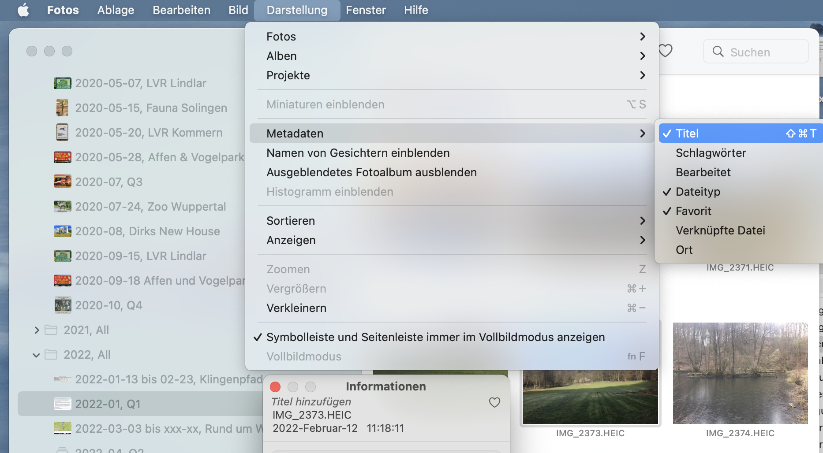The height and width of the screenshot is (453, 823).
Task: Disable the Favorit metadata option
Action: coord(693,211)
